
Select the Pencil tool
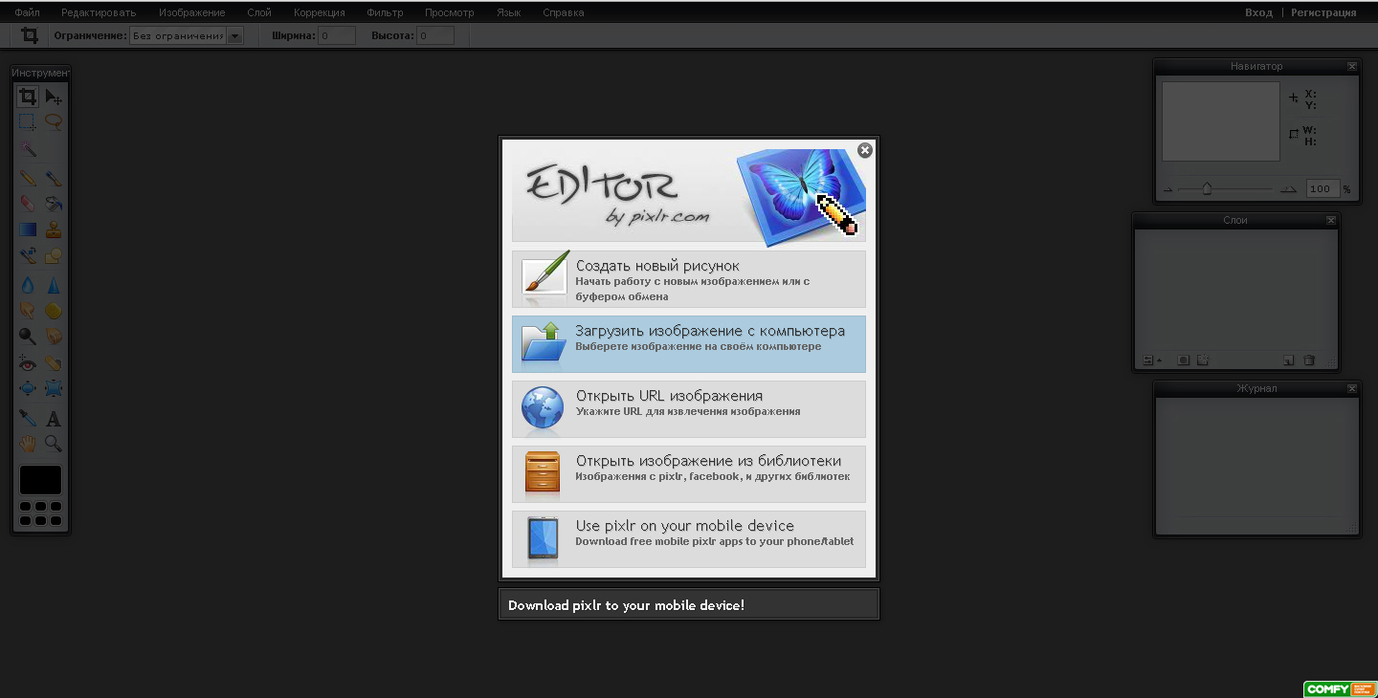28,178
